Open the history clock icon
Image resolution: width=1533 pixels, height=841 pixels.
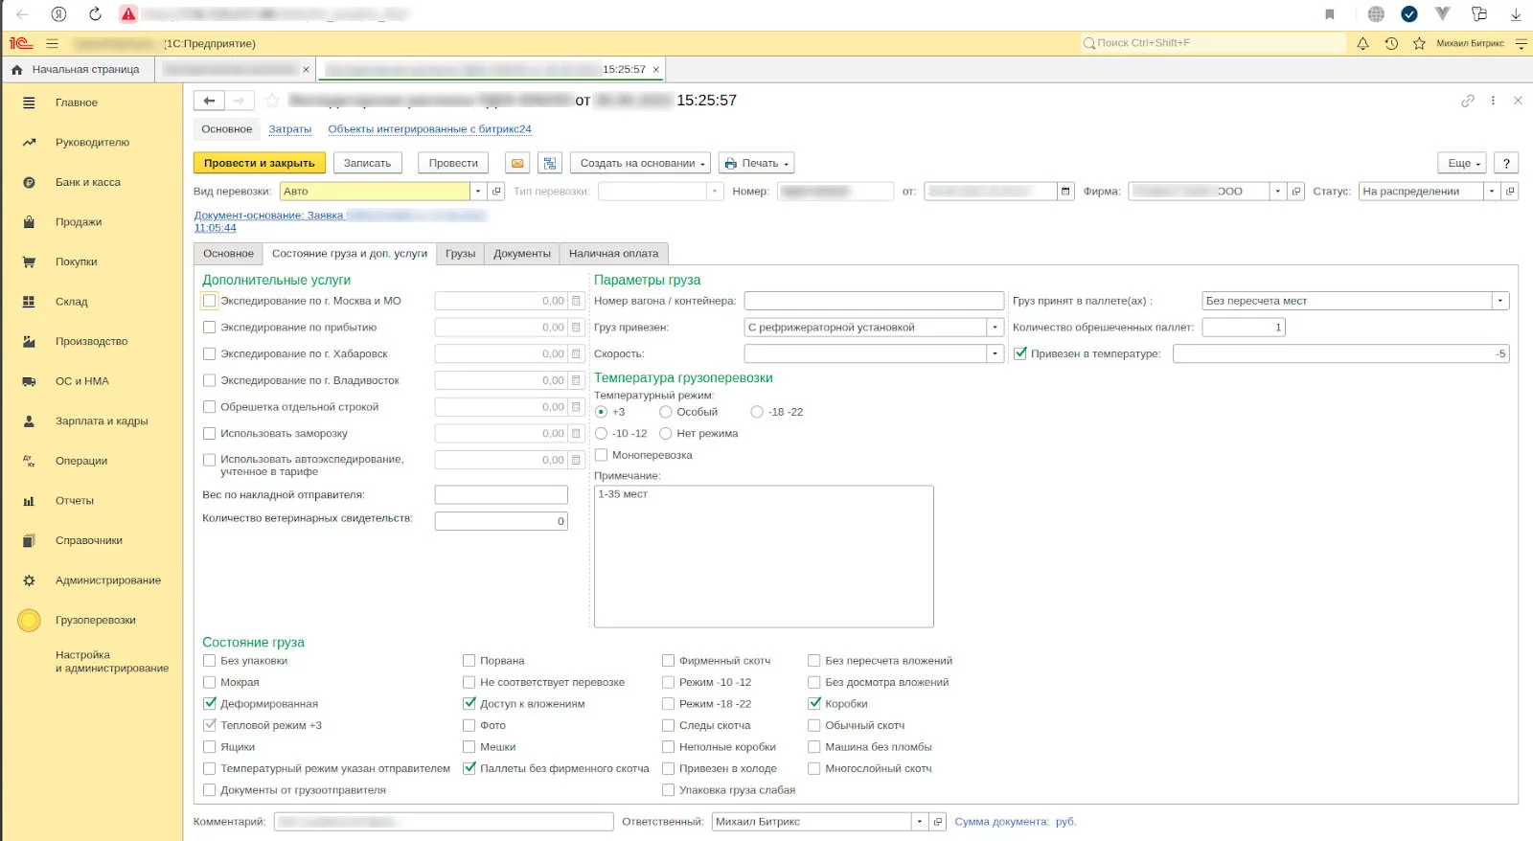[x=1391, y=43]
